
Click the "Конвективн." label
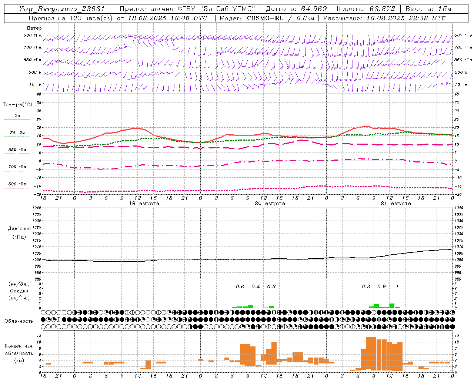(19, 346)
